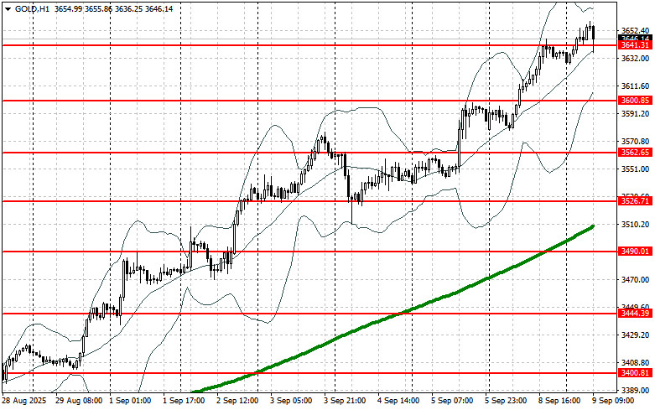Viewport: 655px width, 410px height.
Task: Click the 3562.65 red level label
Action: pyautogui.click(x=635, y=153)
